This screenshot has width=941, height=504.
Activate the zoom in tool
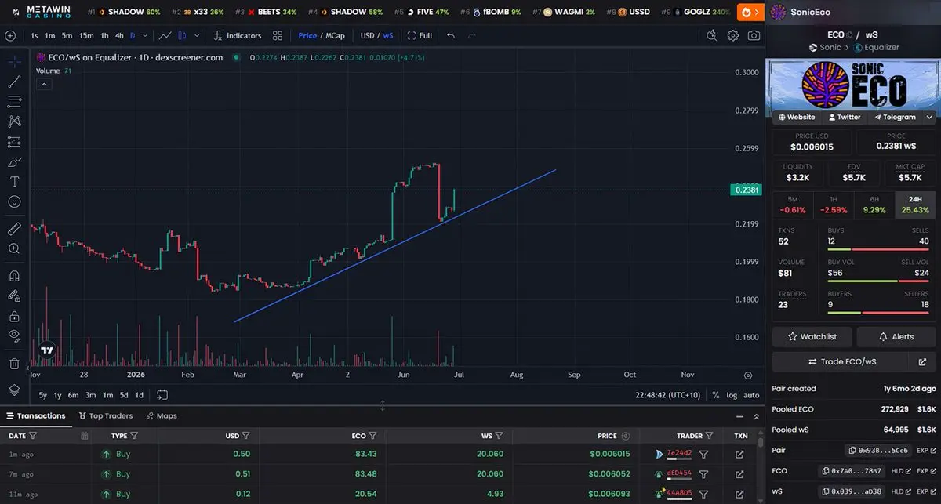point(14,248)
